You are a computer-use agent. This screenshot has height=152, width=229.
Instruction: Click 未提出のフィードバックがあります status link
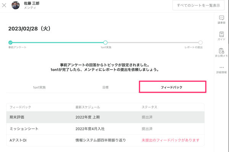tap(170, 140)
